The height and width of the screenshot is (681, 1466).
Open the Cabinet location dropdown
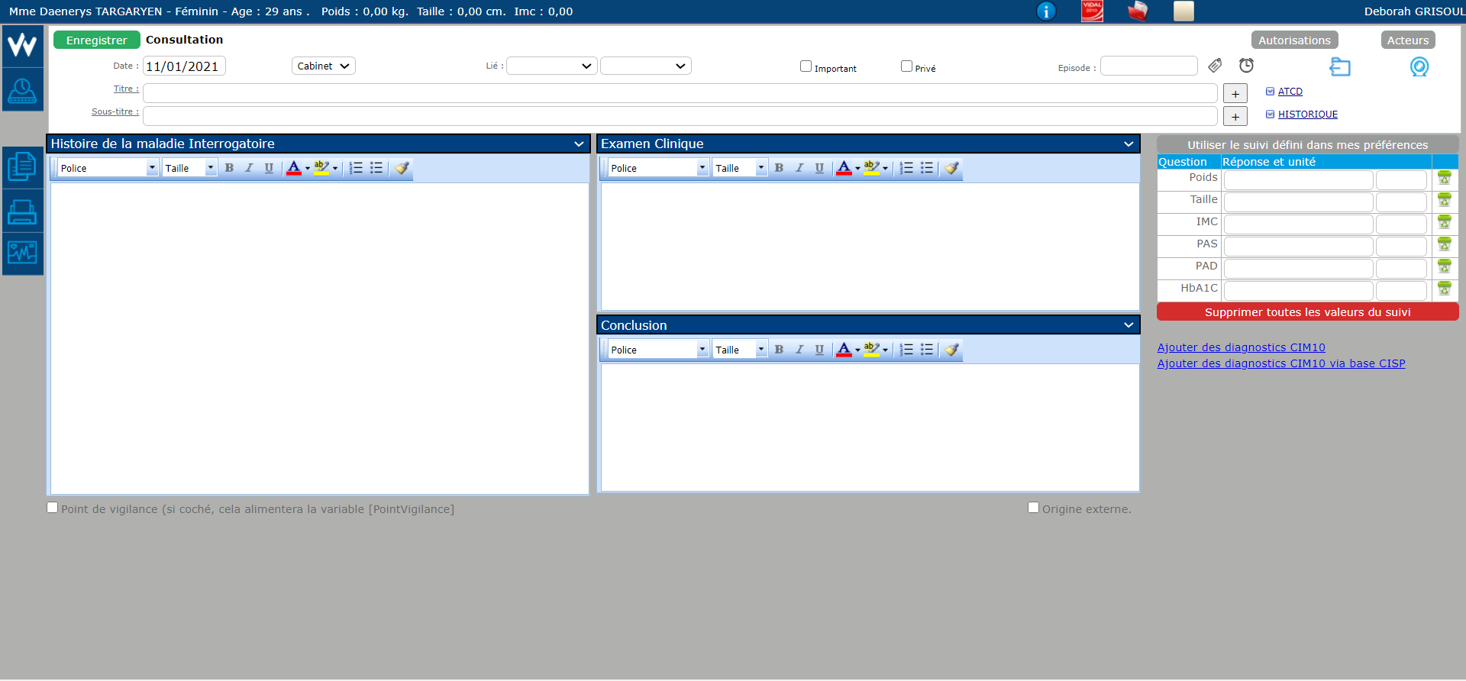point(324,66)
